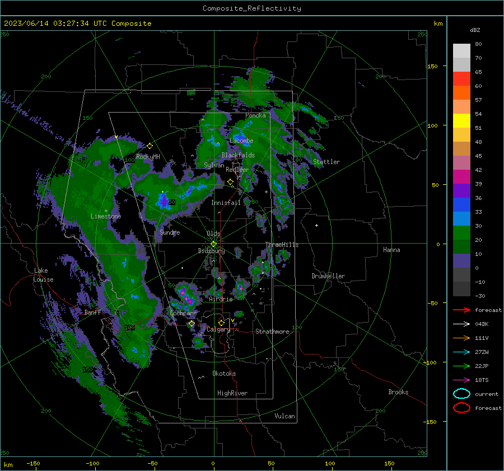Viewport: 504px width, 471px height.
Task: Click the purple storm core northwest of Sundre
Action: 164,202
